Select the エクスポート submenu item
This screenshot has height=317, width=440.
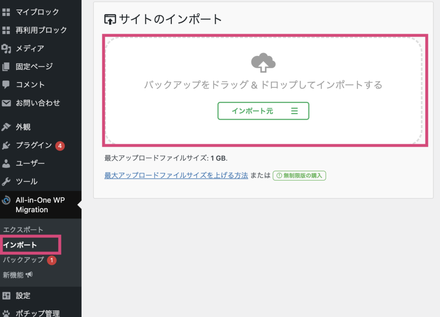(23, 230)
